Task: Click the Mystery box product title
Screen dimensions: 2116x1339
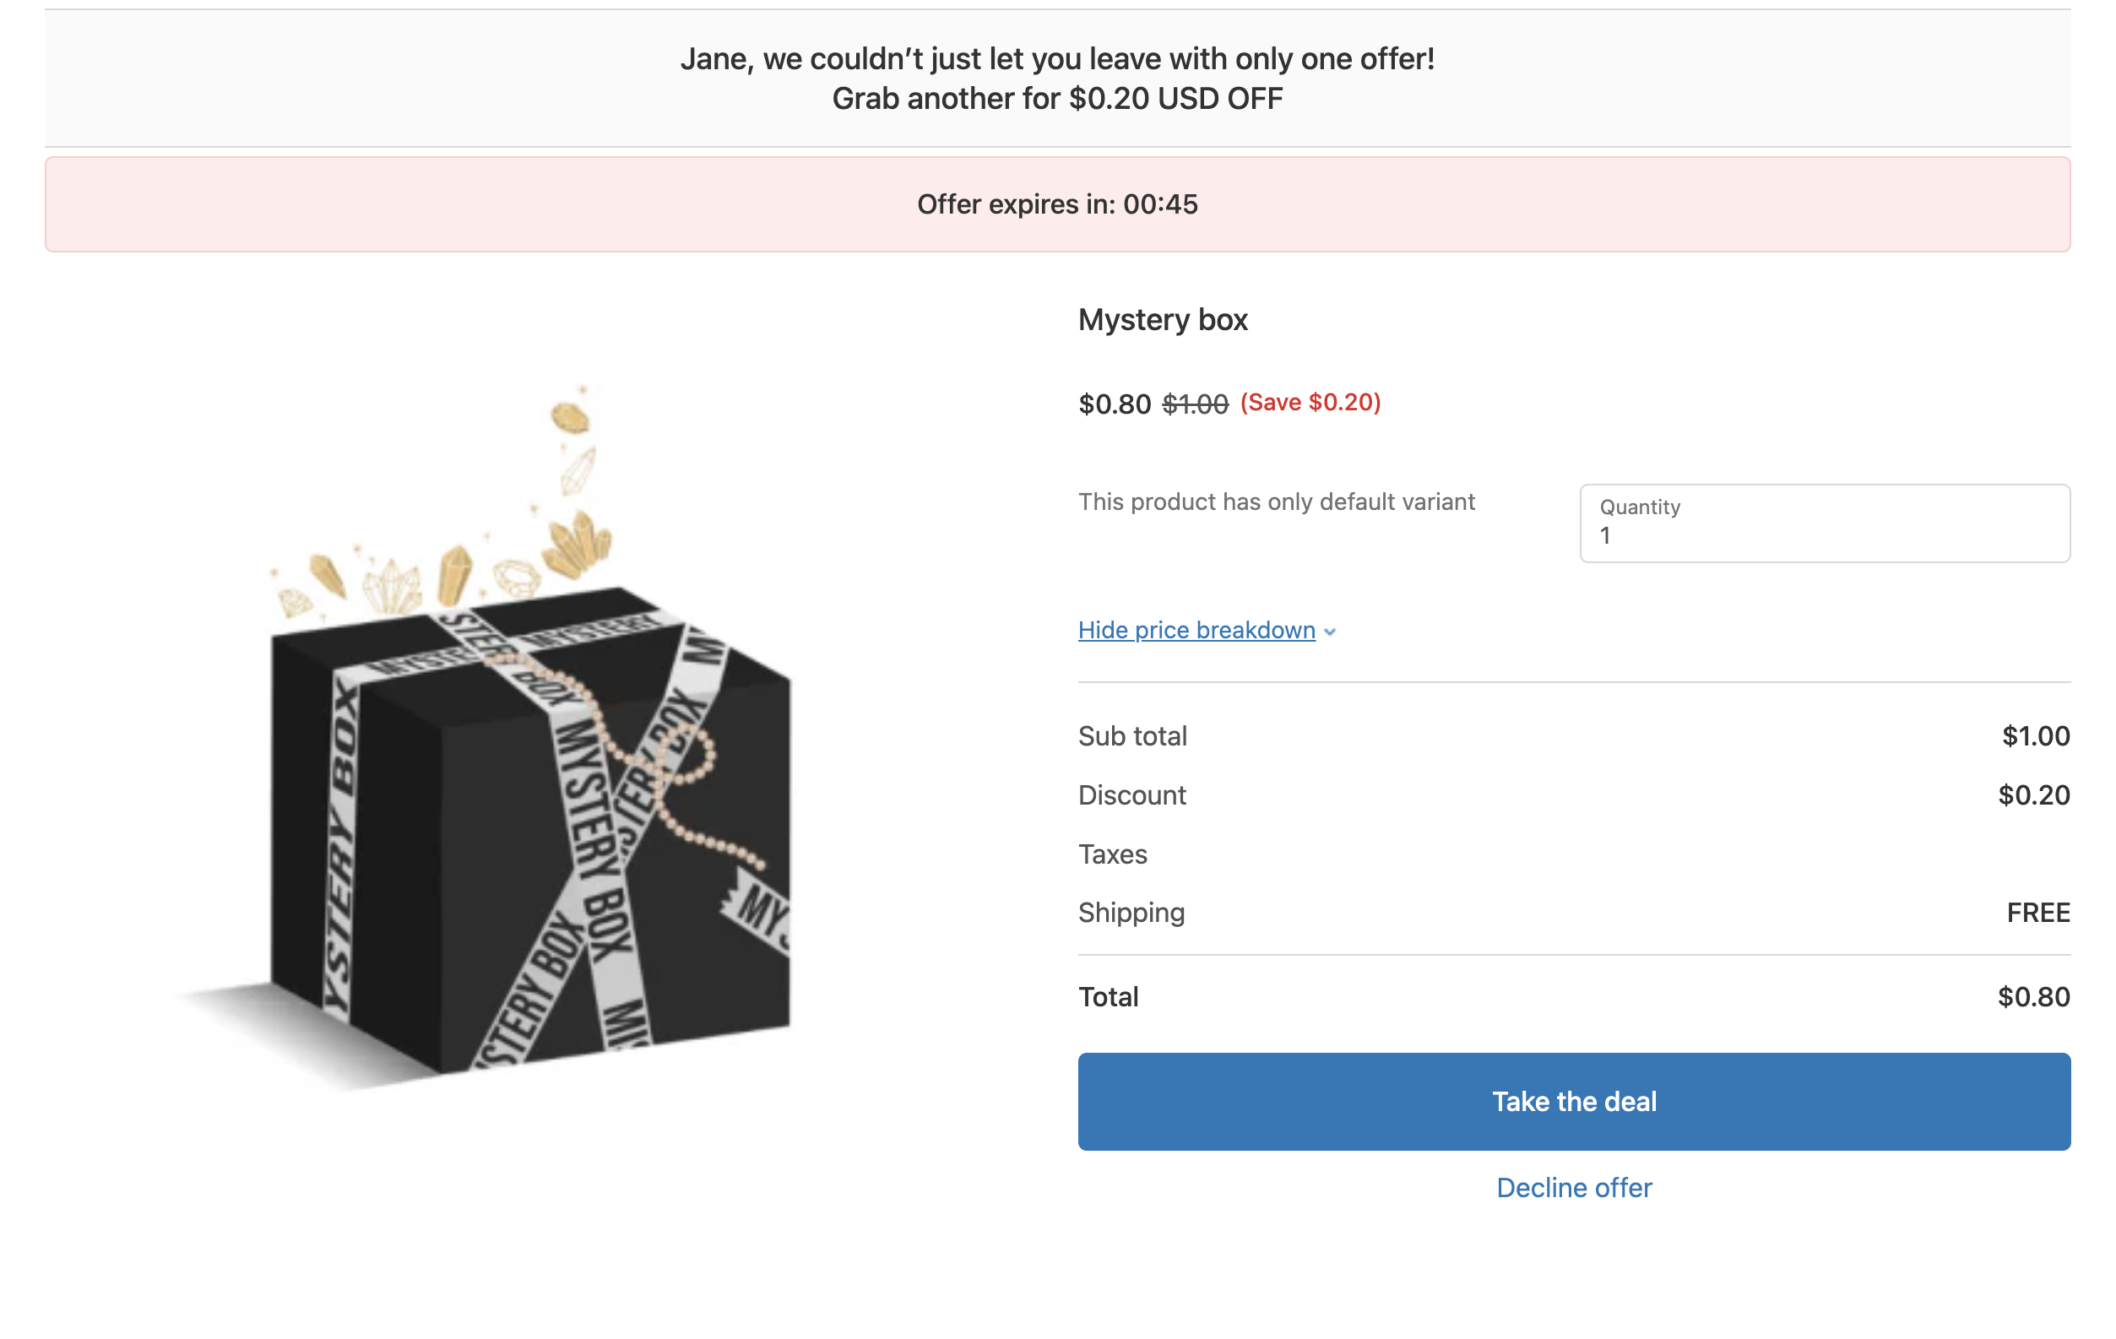Action: coord(1162,320)
